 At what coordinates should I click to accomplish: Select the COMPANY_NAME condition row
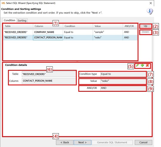point(70,32)
